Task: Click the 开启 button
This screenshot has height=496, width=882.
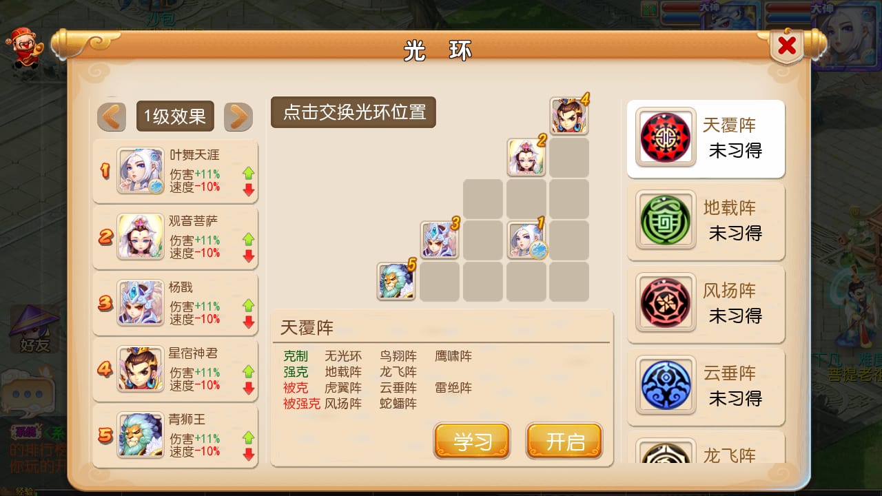Action: (x=564, y=442)
